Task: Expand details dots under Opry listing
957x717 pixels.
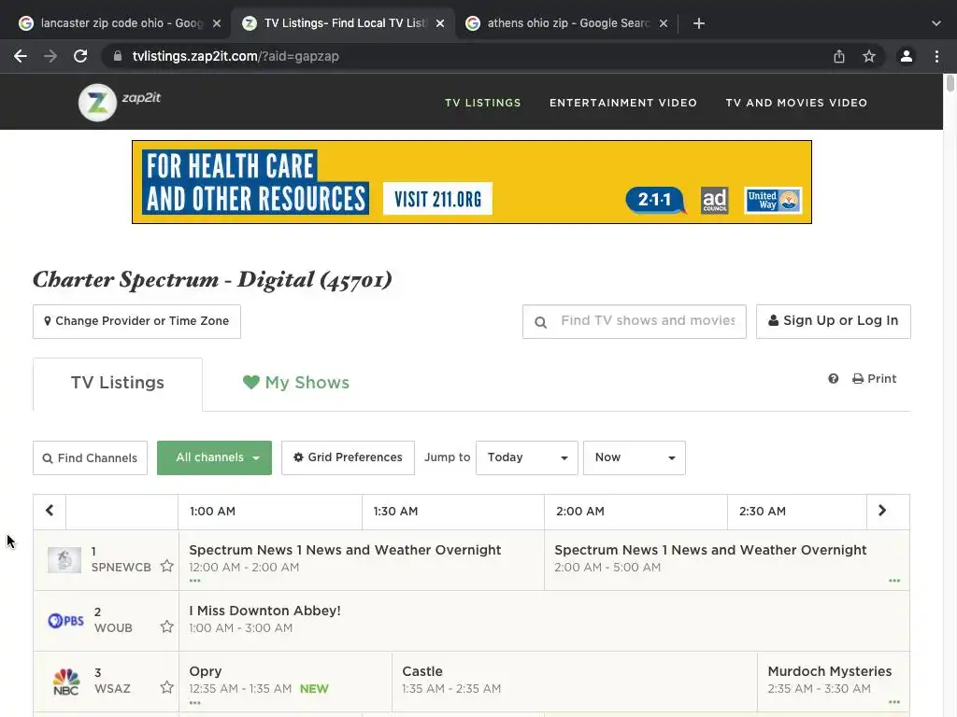Action: point(194,703)
